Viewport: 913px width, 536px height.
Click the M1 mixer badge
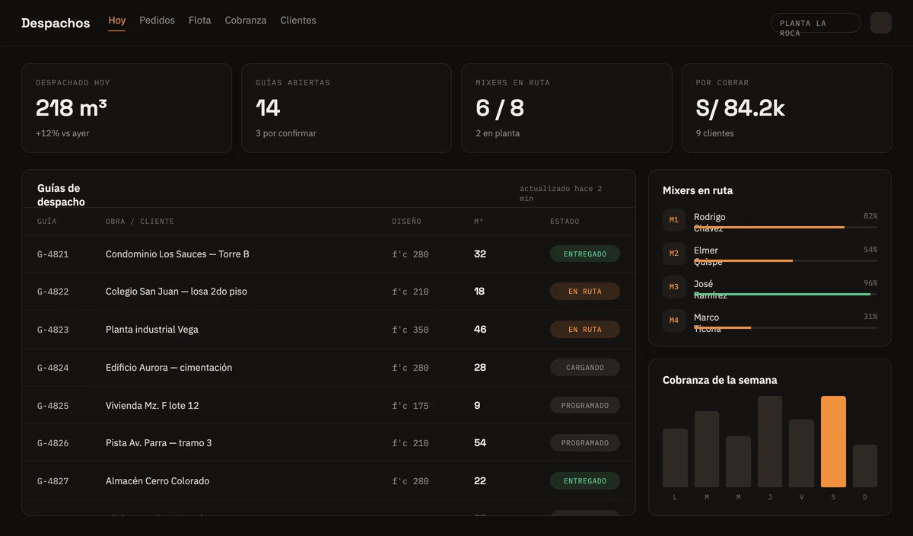(674, 220)
